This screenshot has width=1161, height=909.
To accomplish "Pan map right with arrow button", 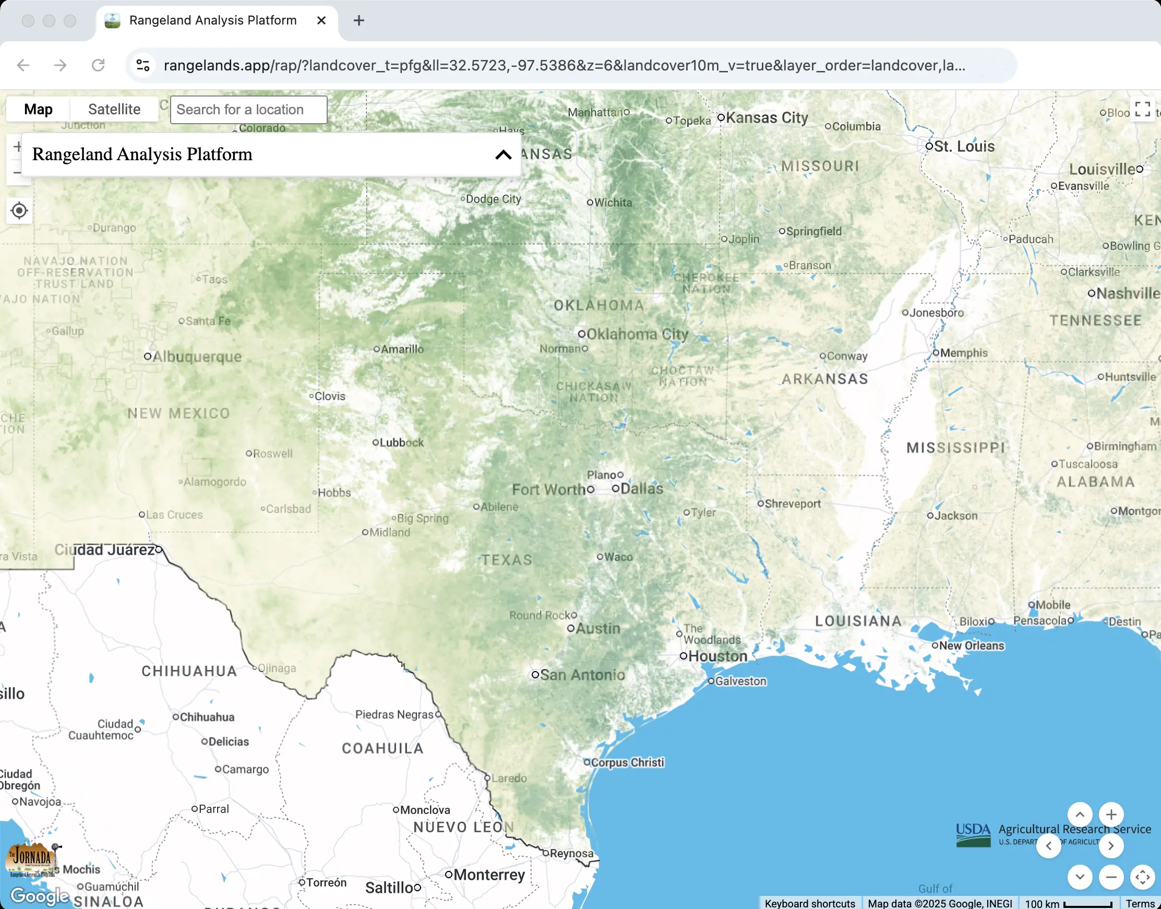I will [x=1111, y=846].
